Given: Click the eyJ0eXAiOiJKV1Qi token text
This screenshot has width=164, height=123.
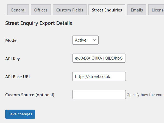Looking at the screenshot, I should click(x=99, y=58).
